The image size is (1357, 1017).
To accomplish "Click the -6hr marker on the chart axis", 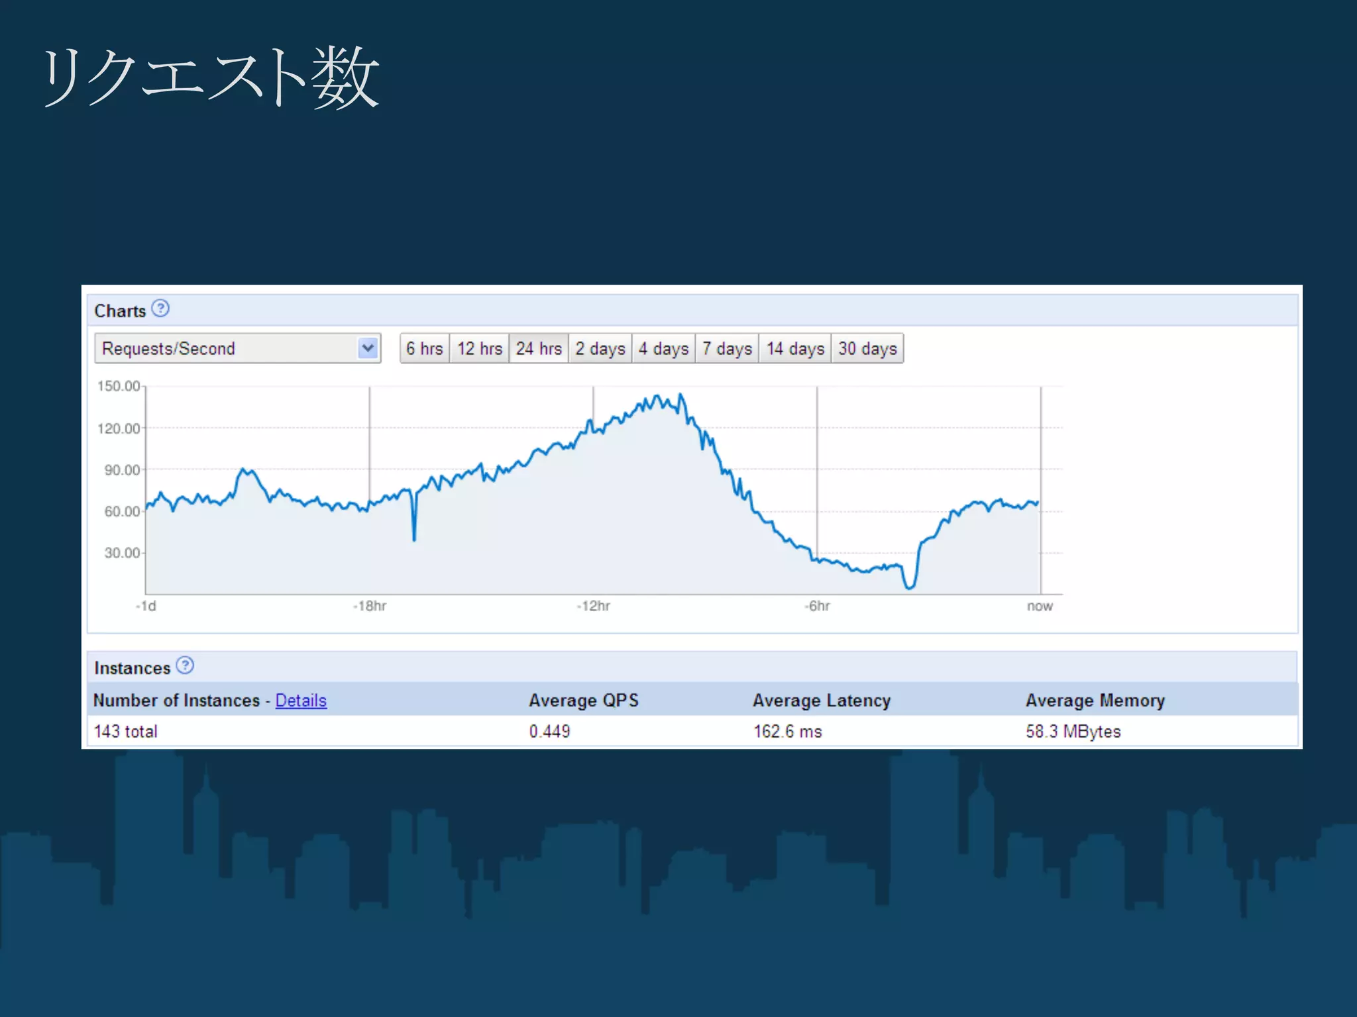I will [818, 606].
